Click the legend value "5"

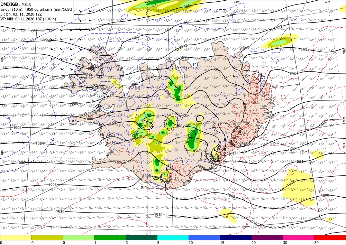coord(158,243)
